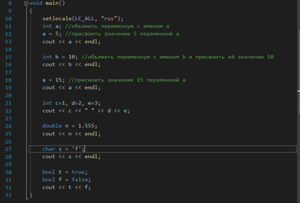The image size is (300, 203).
Task: Click cout on line 32
Action: (x=49, y=187)
